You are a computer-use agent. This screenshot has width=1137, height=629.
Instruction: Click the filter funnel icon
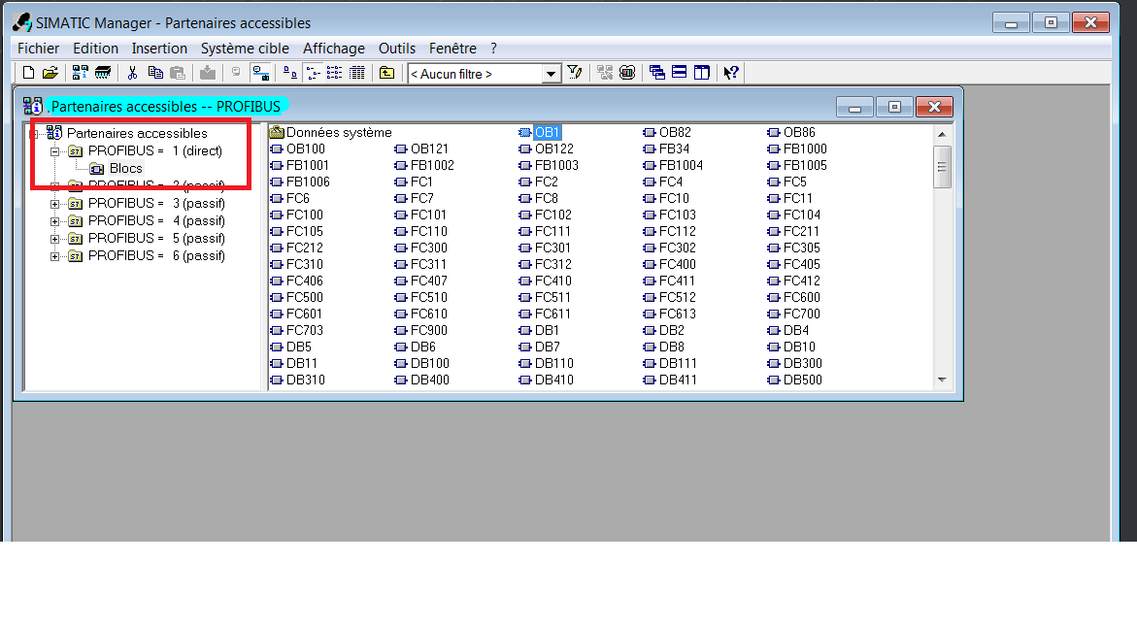coord(575,73)
